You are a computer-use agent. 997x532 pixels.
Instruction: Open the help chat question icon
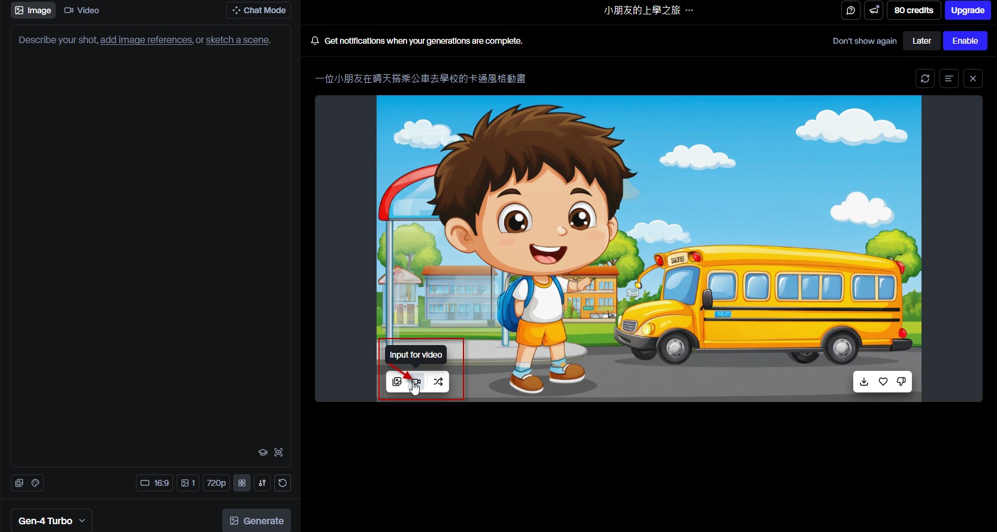tap(850, 10)
